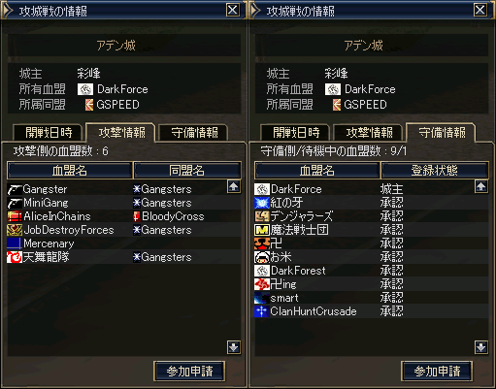Select 攻撃情報 tab in right window
This screenshot has height=389, width=496.
click(x=369, y=133)
